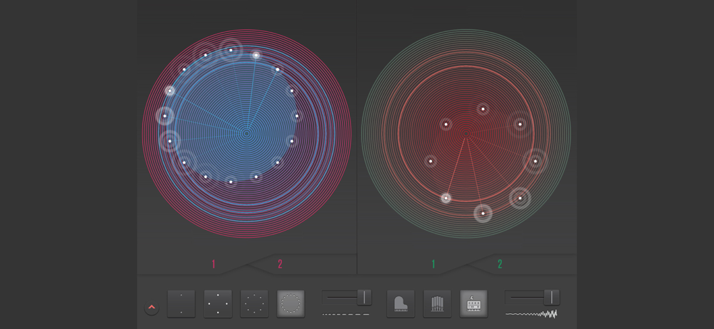Viewport: 714px width, 329px height.
Task: Switch to red tab 2 under left circle
Action: coord(280,264)
